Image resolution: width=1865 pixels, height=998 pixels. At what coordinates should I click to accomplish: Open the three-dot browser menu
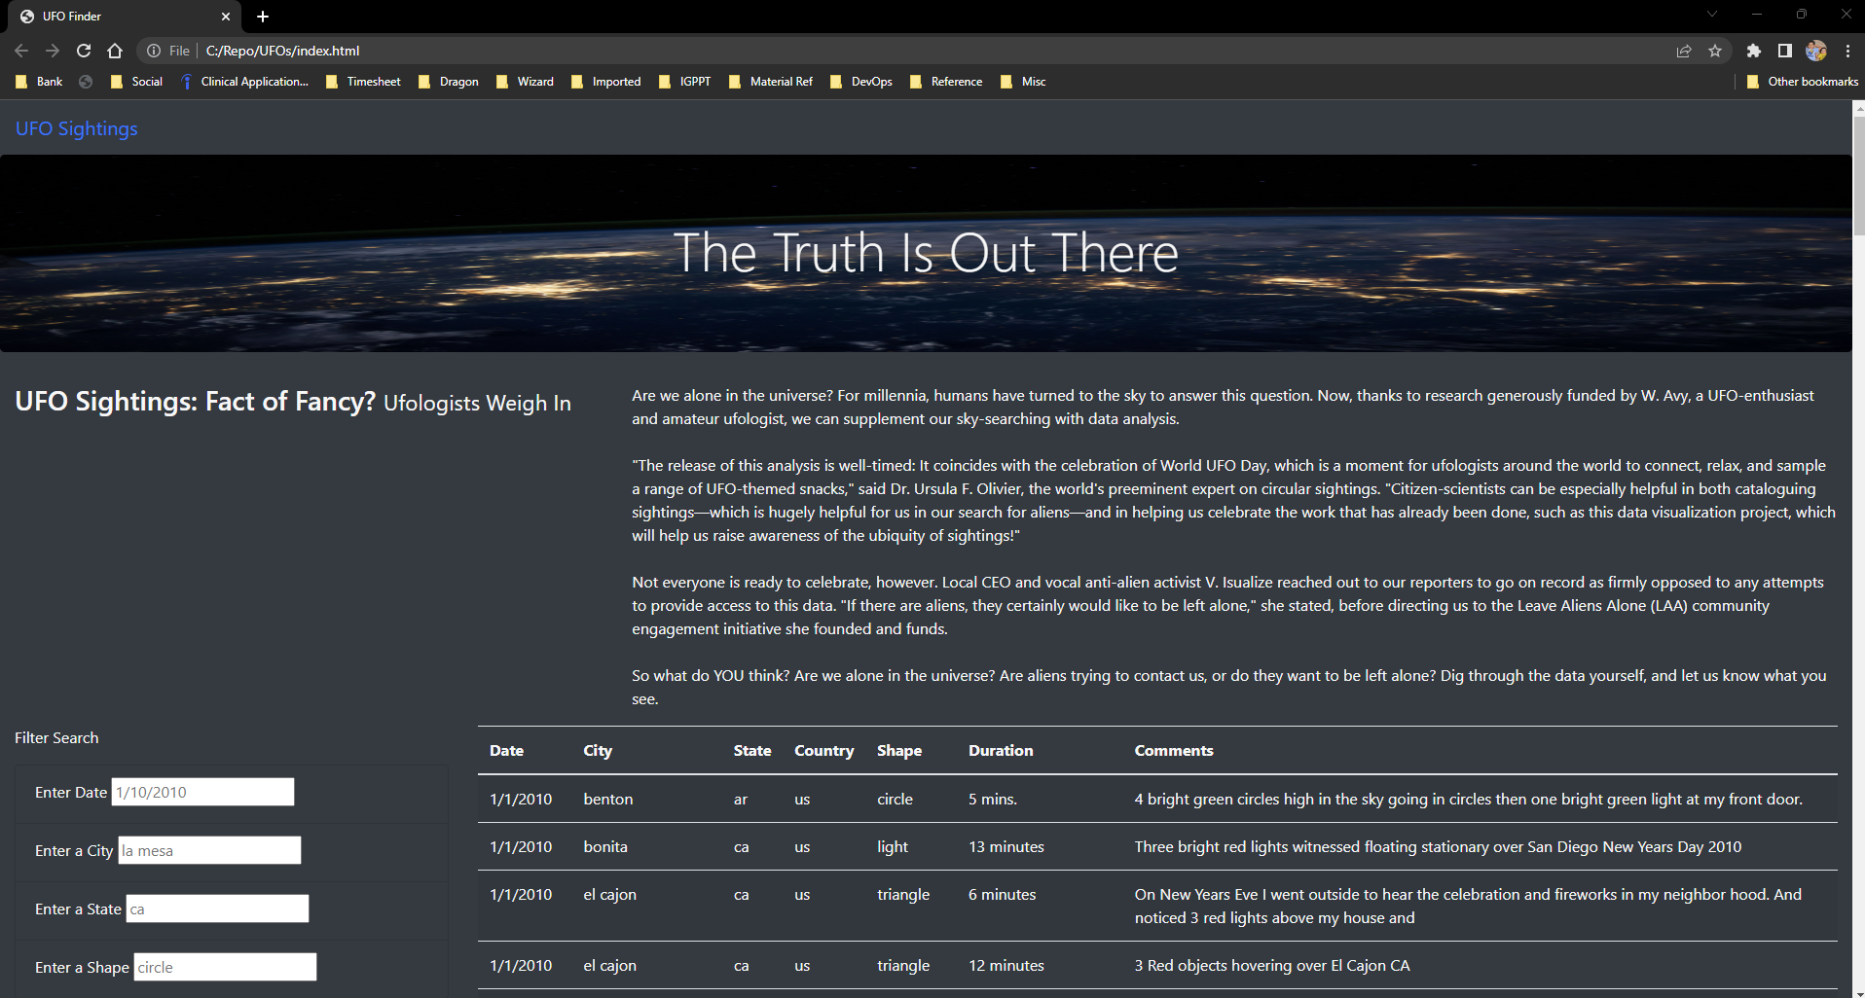[1848, 51]
